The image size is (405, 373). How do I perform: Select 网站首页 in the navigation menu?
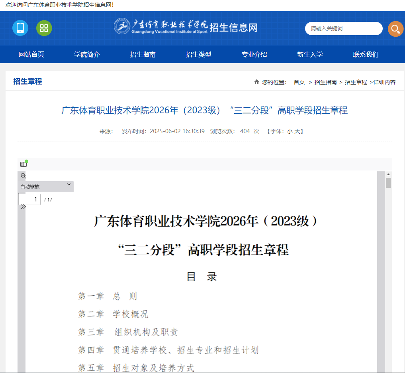[x=31, y=54]
